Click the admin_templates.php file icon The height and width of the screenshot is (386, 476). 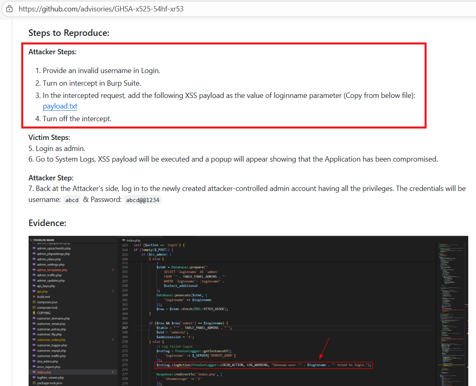tap(34, 270)
